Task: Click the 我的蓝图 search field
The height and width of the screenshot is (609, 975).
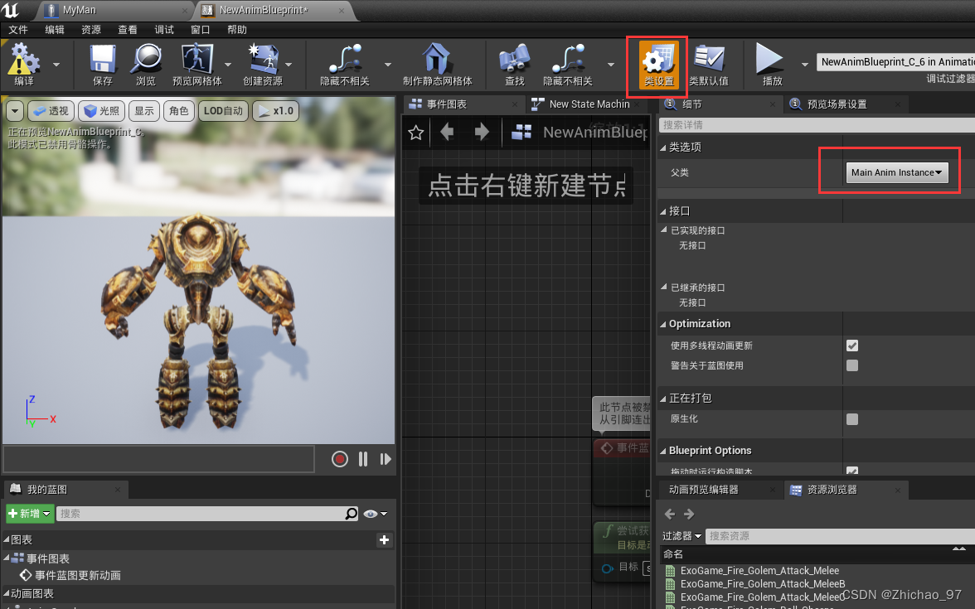Action: click(207, 514)
